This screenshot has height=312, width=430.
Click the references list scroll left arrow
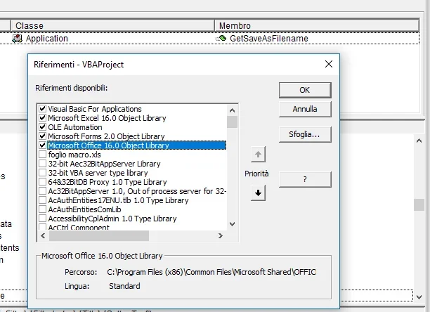pos(43,236)
